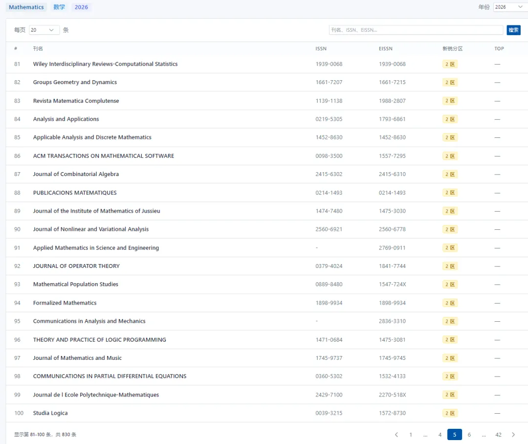Screen dimensions: 528x444
Task: Select Studia Logica journal
Action: pyautogui.click(x=50, y=413)
